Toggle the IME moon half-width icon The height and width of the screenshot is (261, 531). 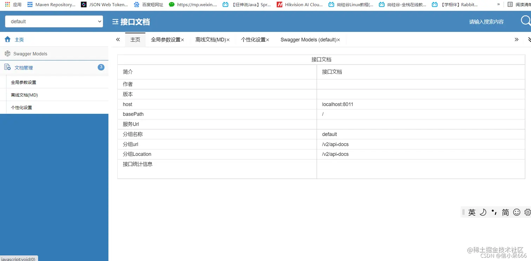coord(483,212)
